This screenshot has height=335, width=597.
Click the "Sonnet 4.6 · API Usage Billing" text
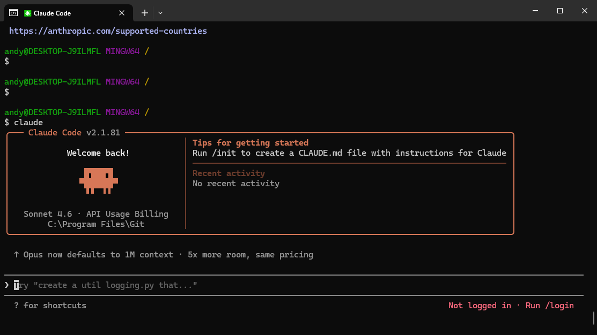tap(96, 214)
